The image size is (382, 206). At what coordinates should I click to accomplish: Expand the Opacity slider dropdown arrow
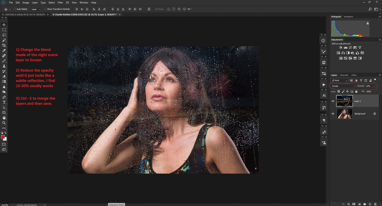point(374,86)
